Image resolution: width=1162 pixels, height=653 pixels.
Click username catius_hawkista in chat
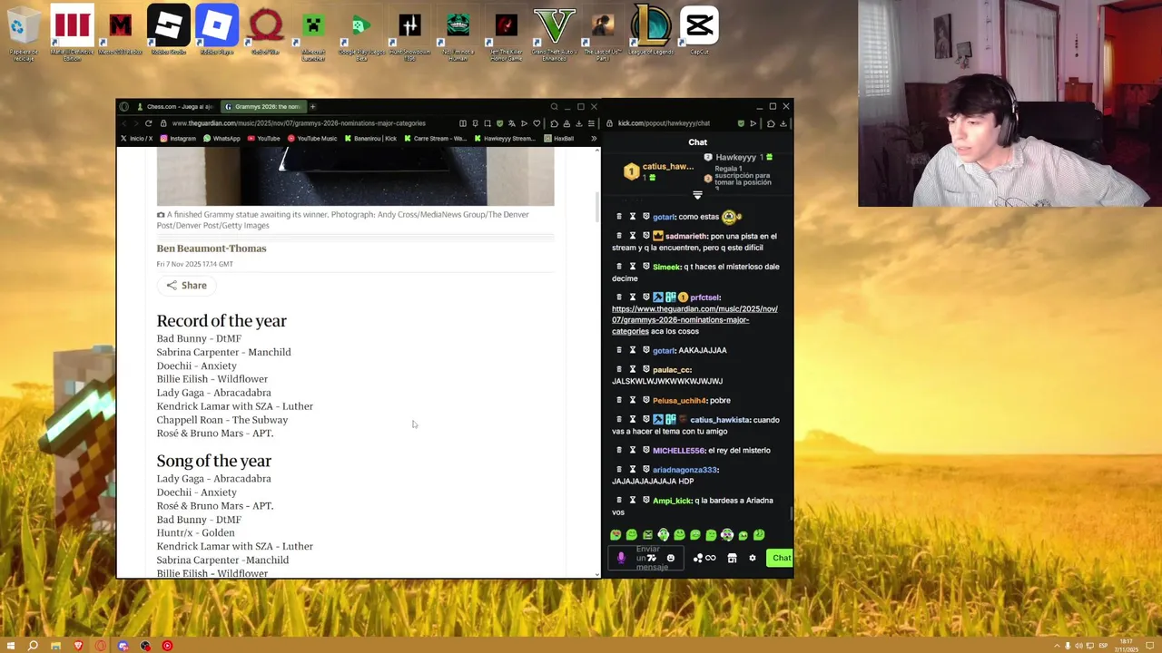(x=720, y=420)
